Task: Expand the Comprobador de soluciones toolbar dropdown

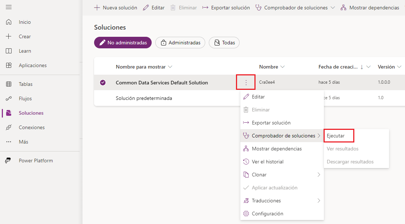Action: (x=333, y=8)
